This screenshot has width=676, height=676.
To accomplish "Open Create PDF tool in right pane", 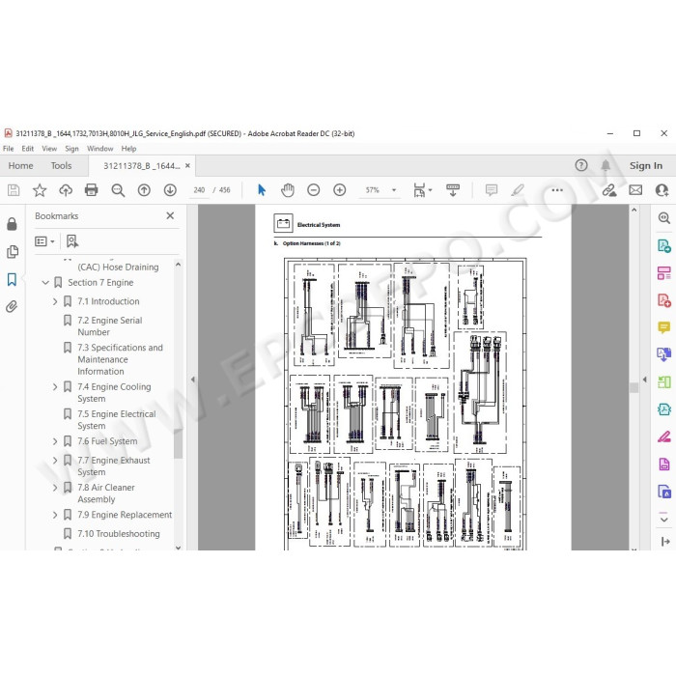I will coord(664,300).
